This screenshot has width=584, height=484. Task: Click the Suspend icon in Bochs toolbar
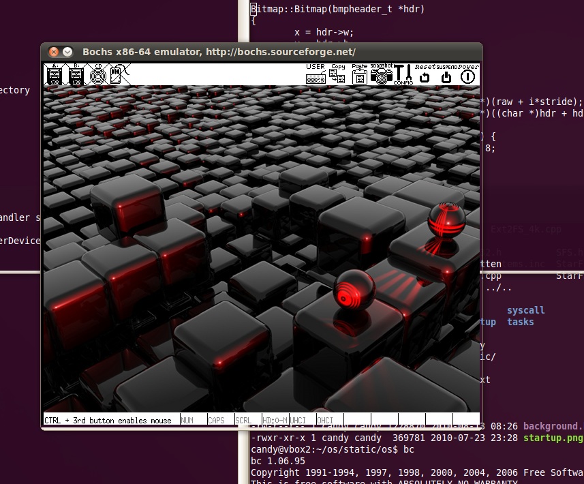(446, 74)
